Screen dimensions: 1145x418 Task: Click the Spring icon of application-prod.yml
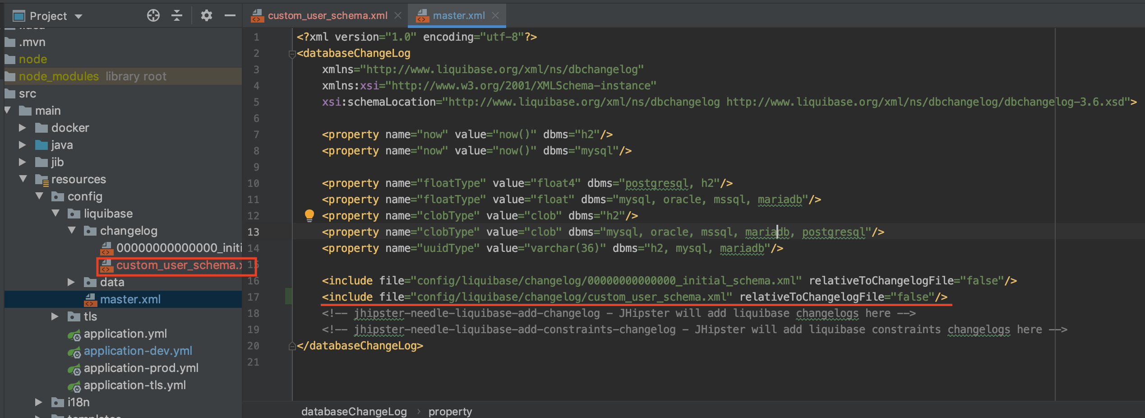(74, 369)
